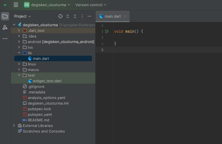Expand the ios folder
The width and height of the screenshot is (222, 144).
click(x=19, y=47)
